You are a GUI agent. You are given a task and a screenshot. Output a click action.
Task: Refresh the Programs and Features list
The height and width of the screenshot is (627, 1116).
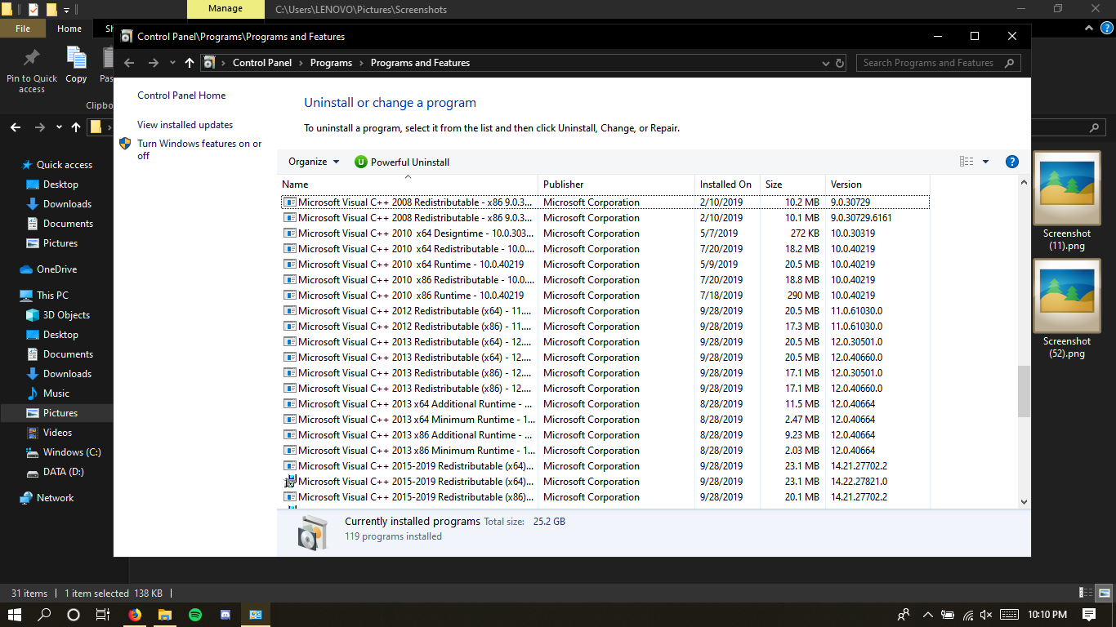pos(840,63)
